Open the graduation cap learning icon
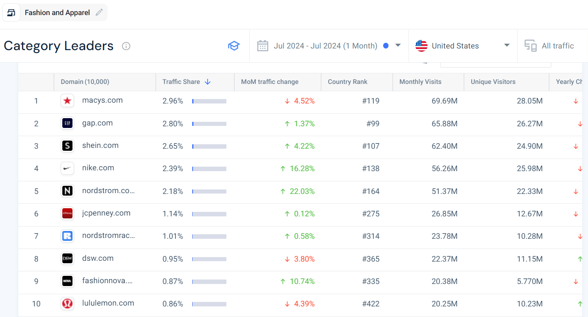This screenshot has width=588, height=317. pyautogui.click(x=234, y=46)
